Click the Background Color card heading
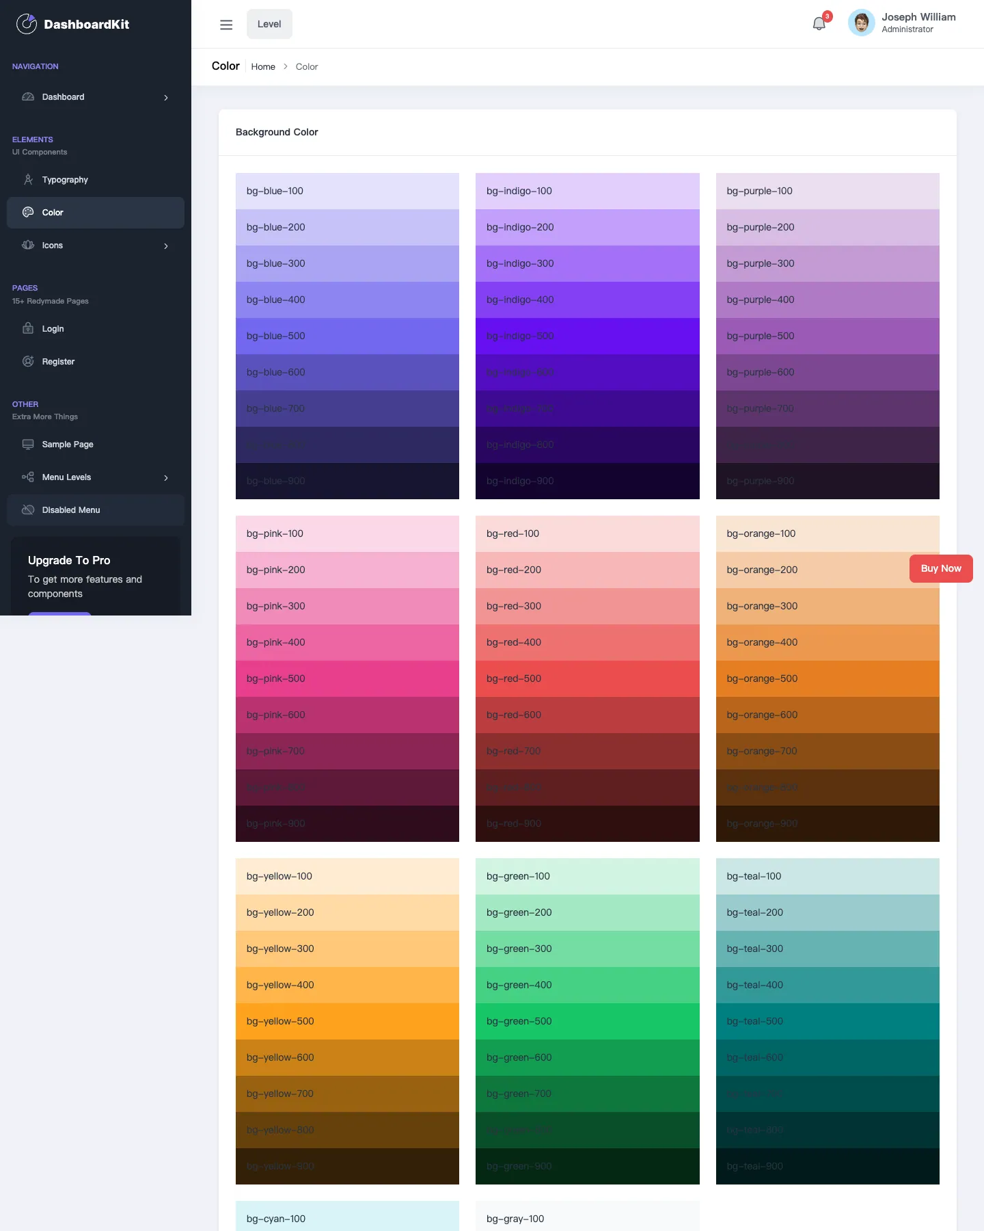 pos(277,132)
